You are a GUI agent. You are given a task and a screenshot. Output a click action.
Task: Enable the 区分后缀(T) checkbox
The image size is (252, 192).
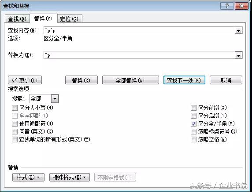(x=193, y=116)
